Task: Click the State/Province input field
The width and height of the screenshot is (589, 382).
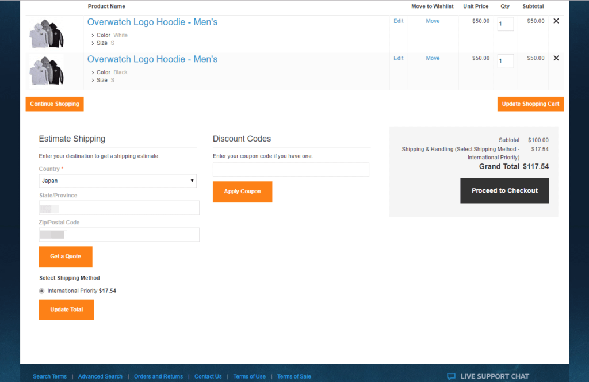Action: pos(119,208)
